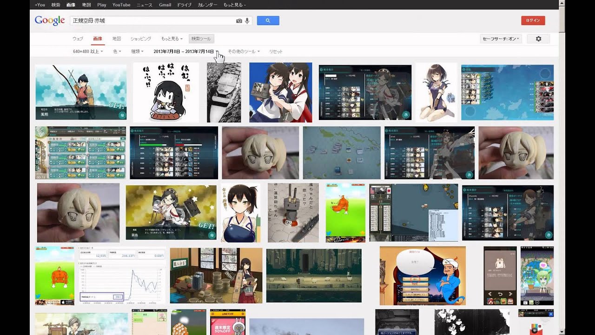
Task: Switch to the ショッピング tab
Action: (140, 39)
